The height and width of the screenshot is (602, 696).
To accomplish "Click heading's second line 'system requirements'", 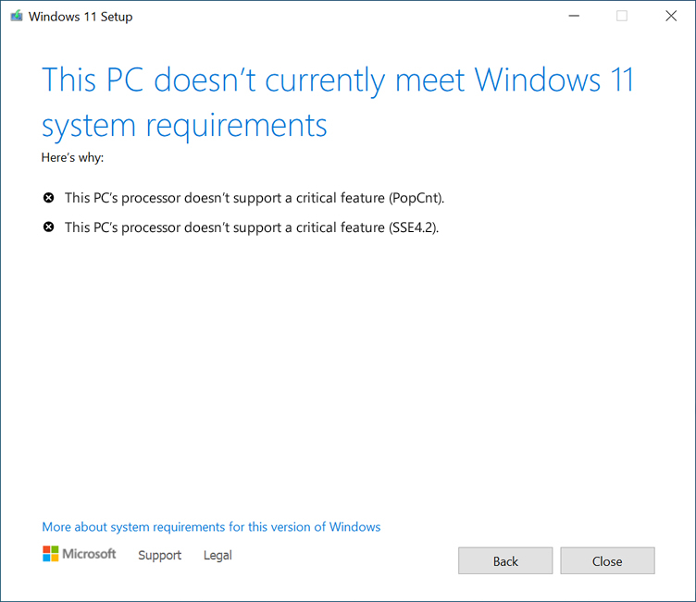I will (184, 126).
